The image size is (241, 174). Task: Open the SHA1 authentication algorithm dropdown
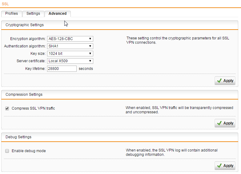tap(70, 46)
